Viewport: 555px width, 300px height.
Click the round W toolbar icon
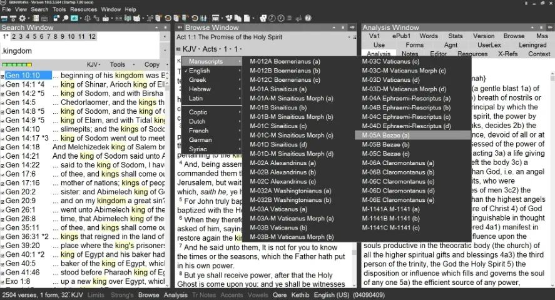pyautogui.click(x=168, y=18)
